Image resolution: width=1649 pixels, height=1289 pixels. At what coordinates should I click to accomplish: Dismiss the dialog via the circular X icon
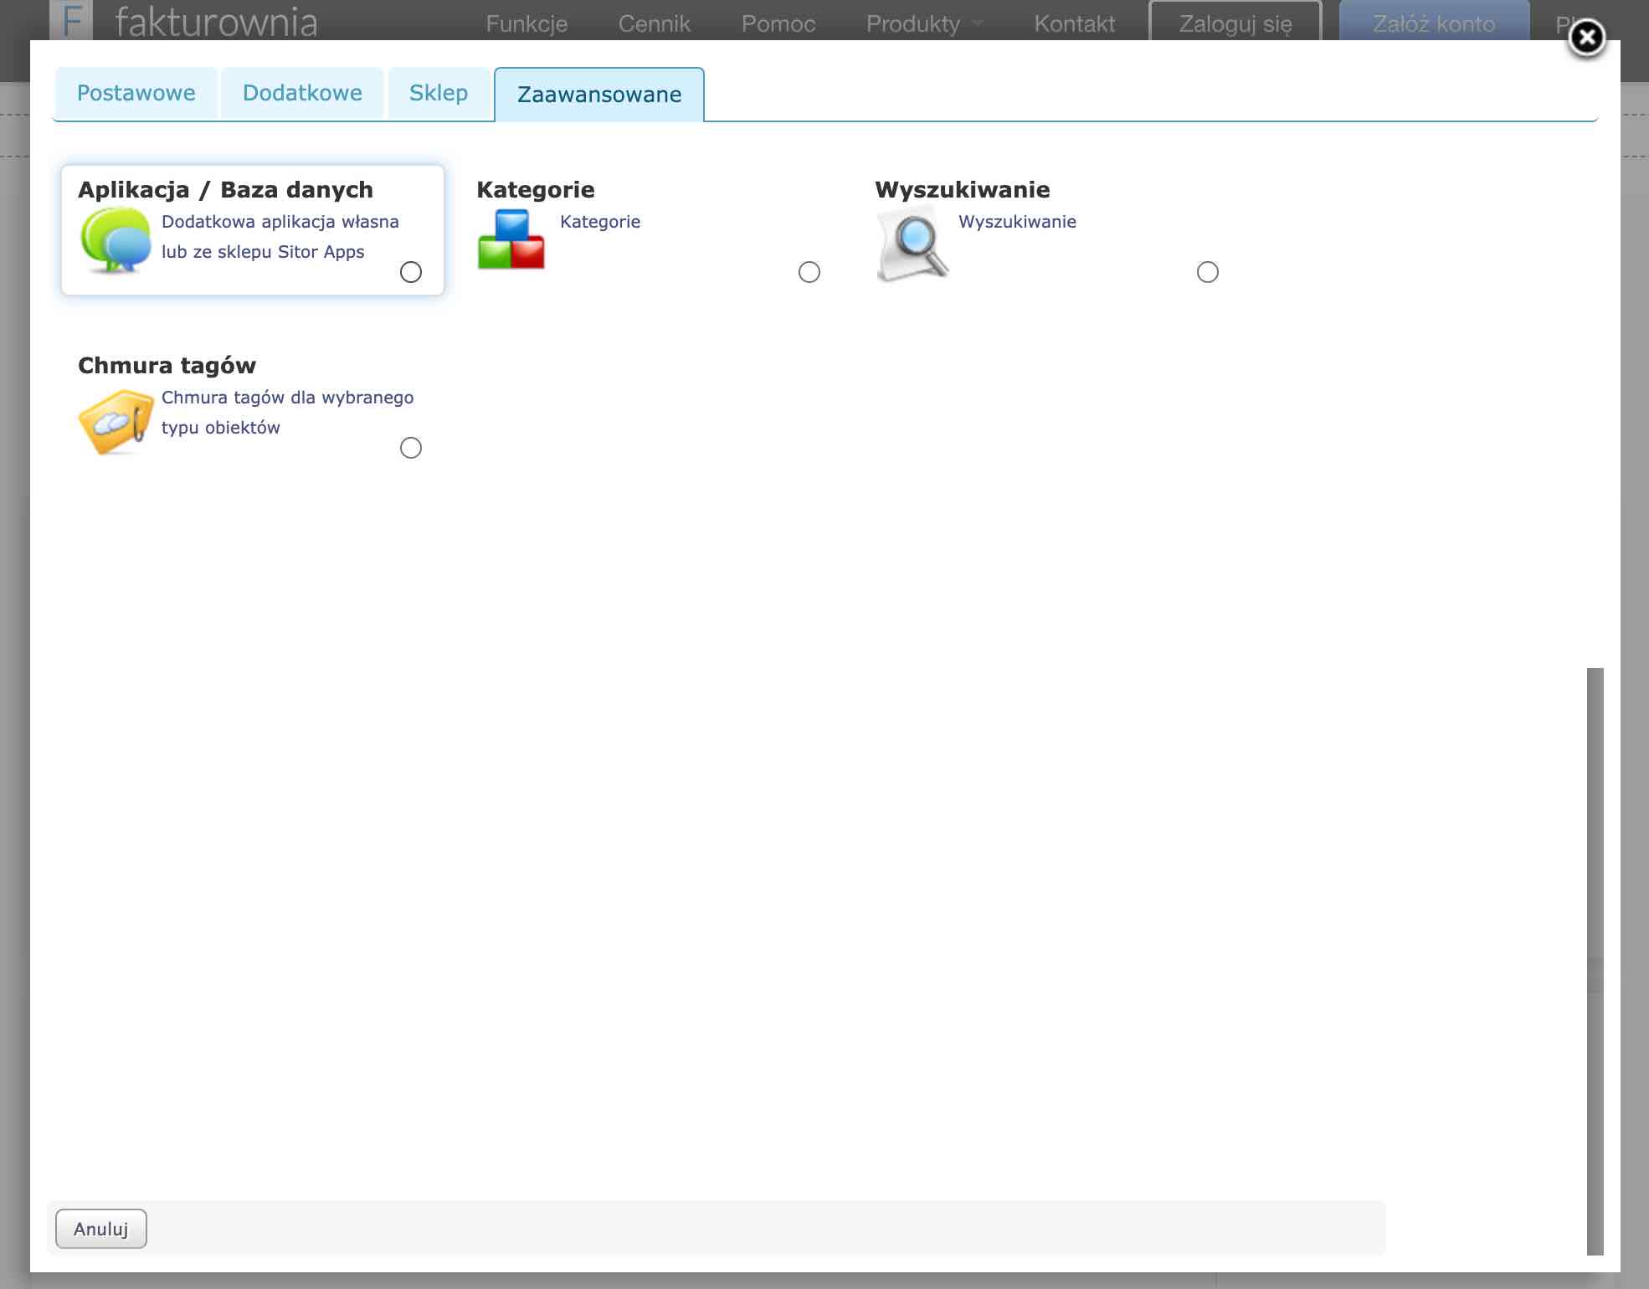(1589, 38)
